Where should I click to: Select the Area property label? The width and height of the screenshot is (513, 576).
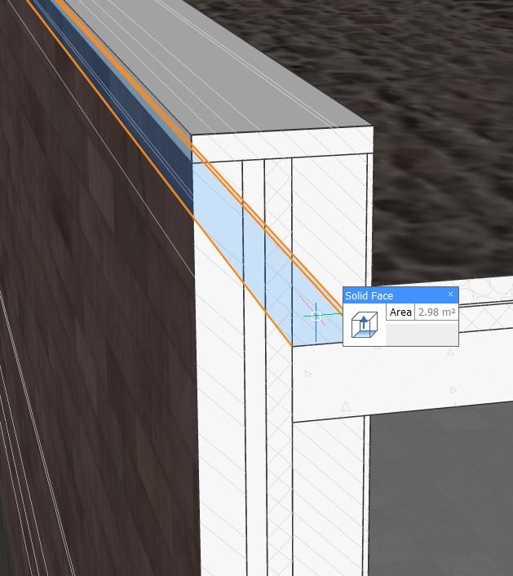pyautogui.click(x=400, y=312)
